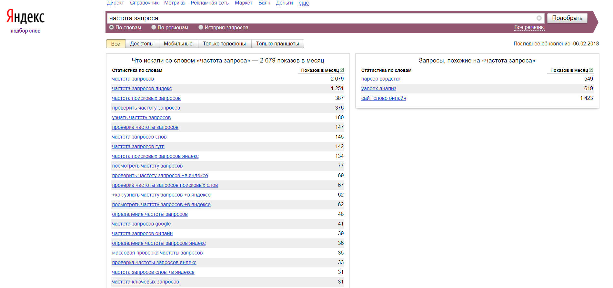Open query 'массовая проверка частоты запросов'
The image size is (613, 288).
(x=157, y=253)
